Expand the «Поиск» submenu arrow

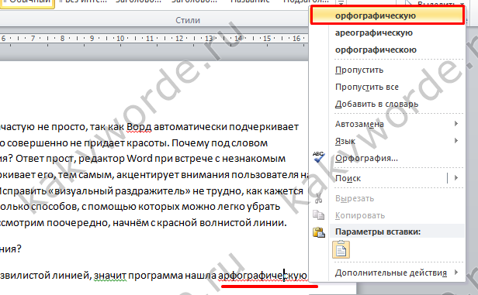tap(456, 178)
